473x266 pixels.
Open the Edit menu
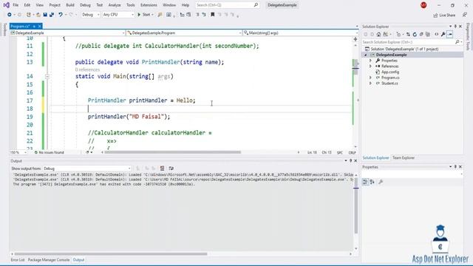pos(27,5)
